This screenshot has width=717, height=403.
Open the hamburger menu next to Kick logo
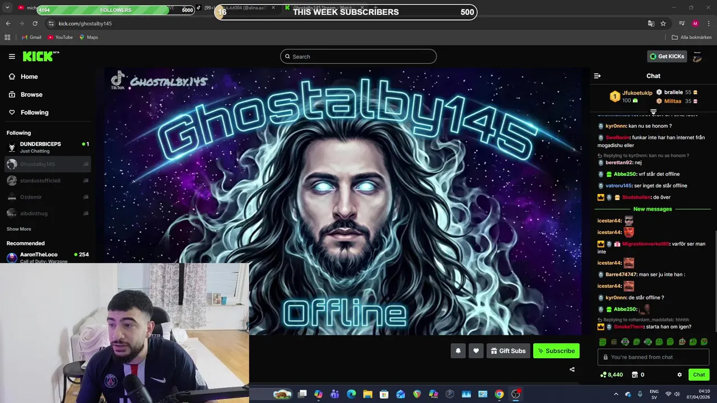(12, 57)
